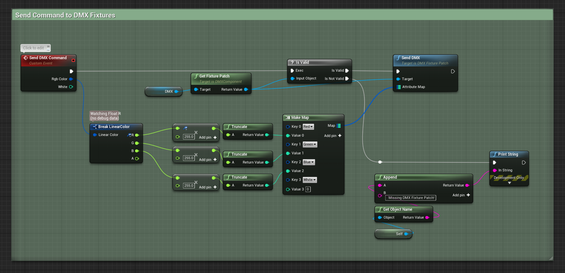Click the Send DMX Command event delegate pin
565x273 pixels.
(73, 60)
